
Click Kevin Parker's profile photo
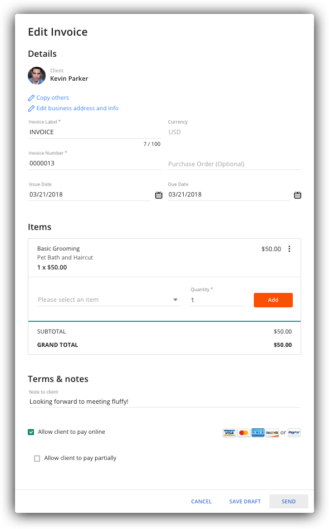click(x=36, y=76)
